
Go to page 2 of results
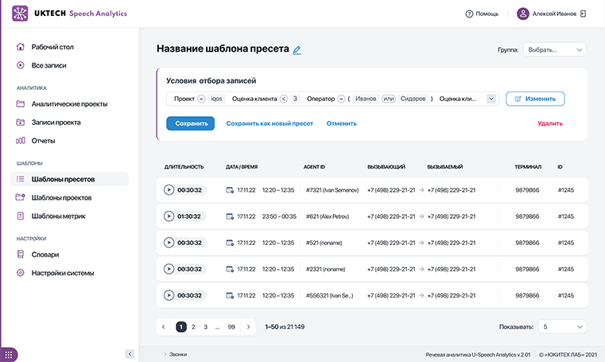tap(193, 326)
